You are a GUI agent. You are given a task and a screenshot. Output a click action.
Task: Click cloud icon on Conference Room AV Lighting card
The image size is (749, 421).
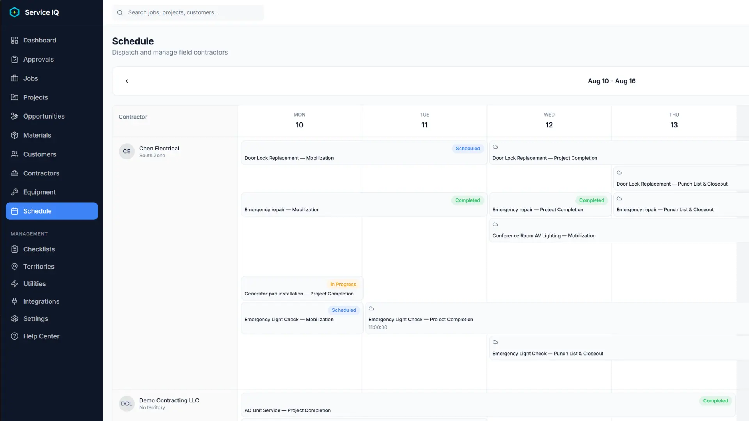(495, 225)
